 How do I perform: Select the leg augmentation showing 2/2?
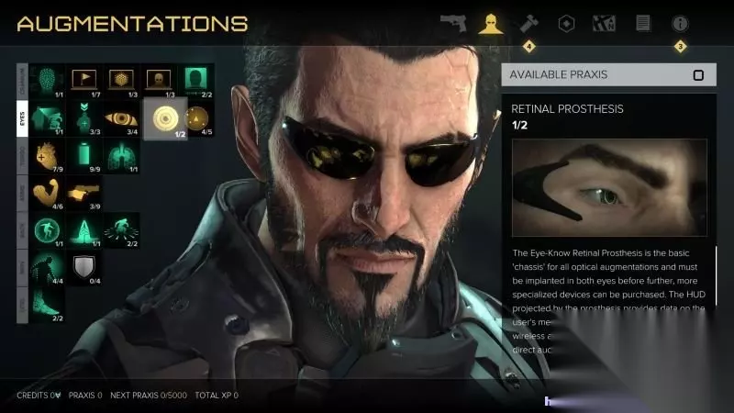coord(48,305)
